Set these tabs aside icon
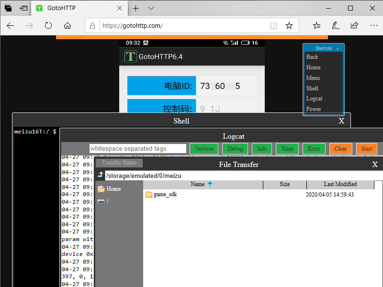 23,8
